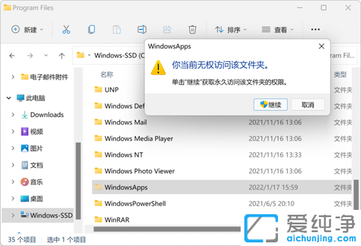Expand the Downloads tree node
This screenshot has height=246, width=361.
point(13,115)
